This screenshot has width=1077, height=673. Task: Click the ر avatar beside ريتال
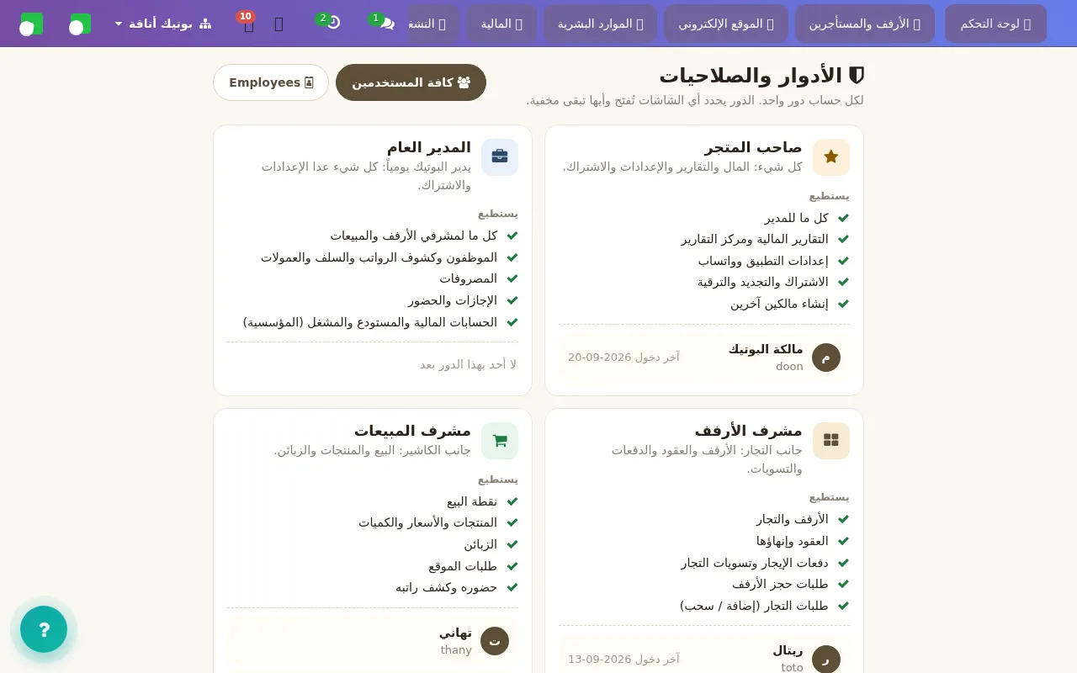point(826,660)
